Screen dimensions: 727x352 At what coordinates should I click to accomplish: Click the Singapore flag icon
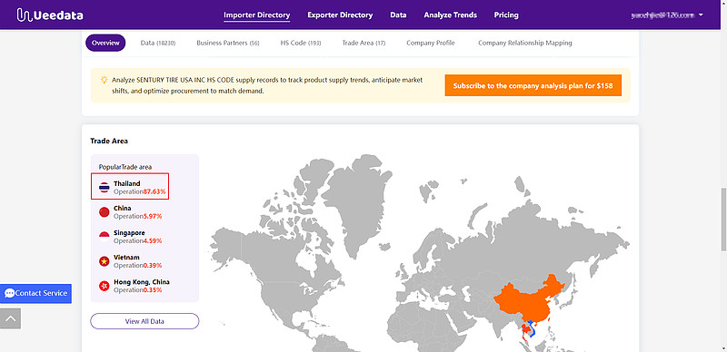tap(105, 237)
